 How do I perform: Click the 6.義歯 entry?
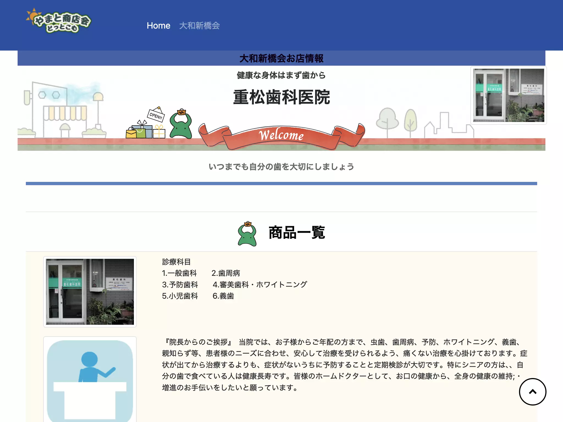223,296
